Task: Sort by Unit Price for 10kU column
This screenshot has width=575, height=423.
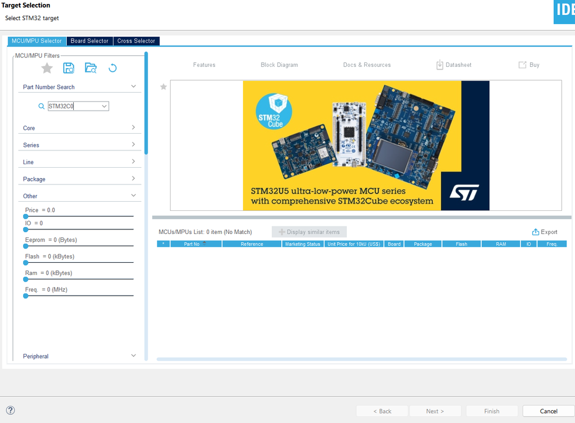Action: click(x=354, y=244)
